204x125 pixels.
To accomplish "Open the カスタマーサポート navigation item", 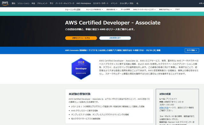I will click(101, 4).
